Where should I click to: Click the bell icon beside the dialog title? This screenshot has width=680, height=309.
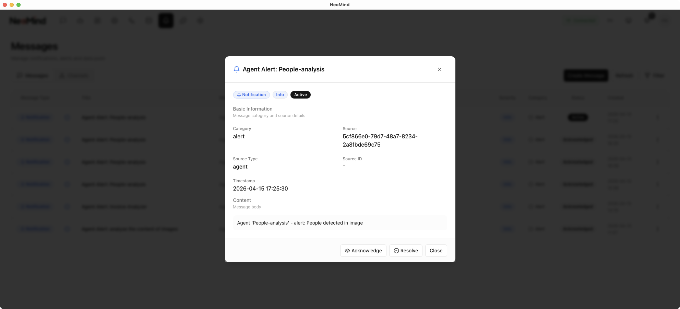(x=236, y=69)
